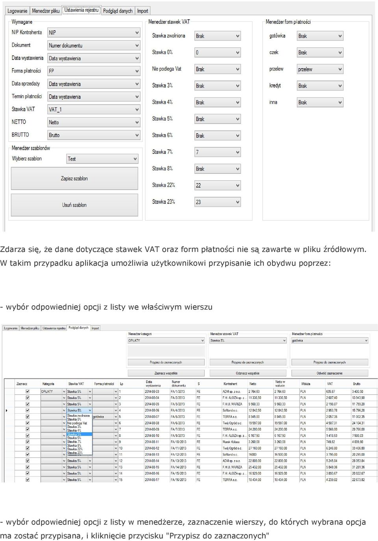Click the Zapisz szablon button

74,179
